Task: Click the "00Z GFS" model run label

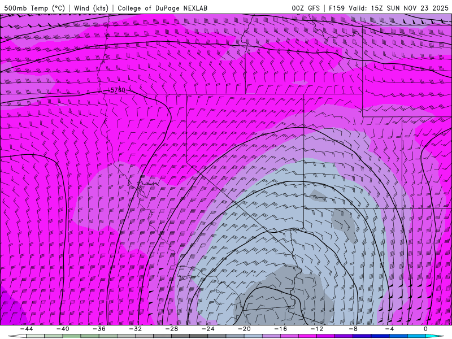Action: [x=306, y=8]
